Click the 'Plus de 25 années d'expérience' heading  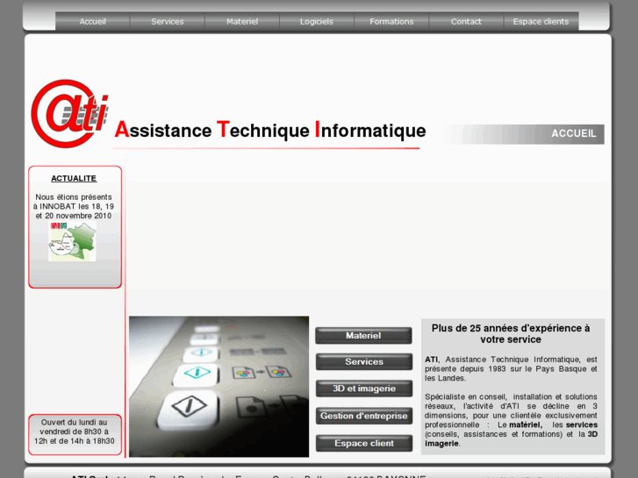coord(511,333)
